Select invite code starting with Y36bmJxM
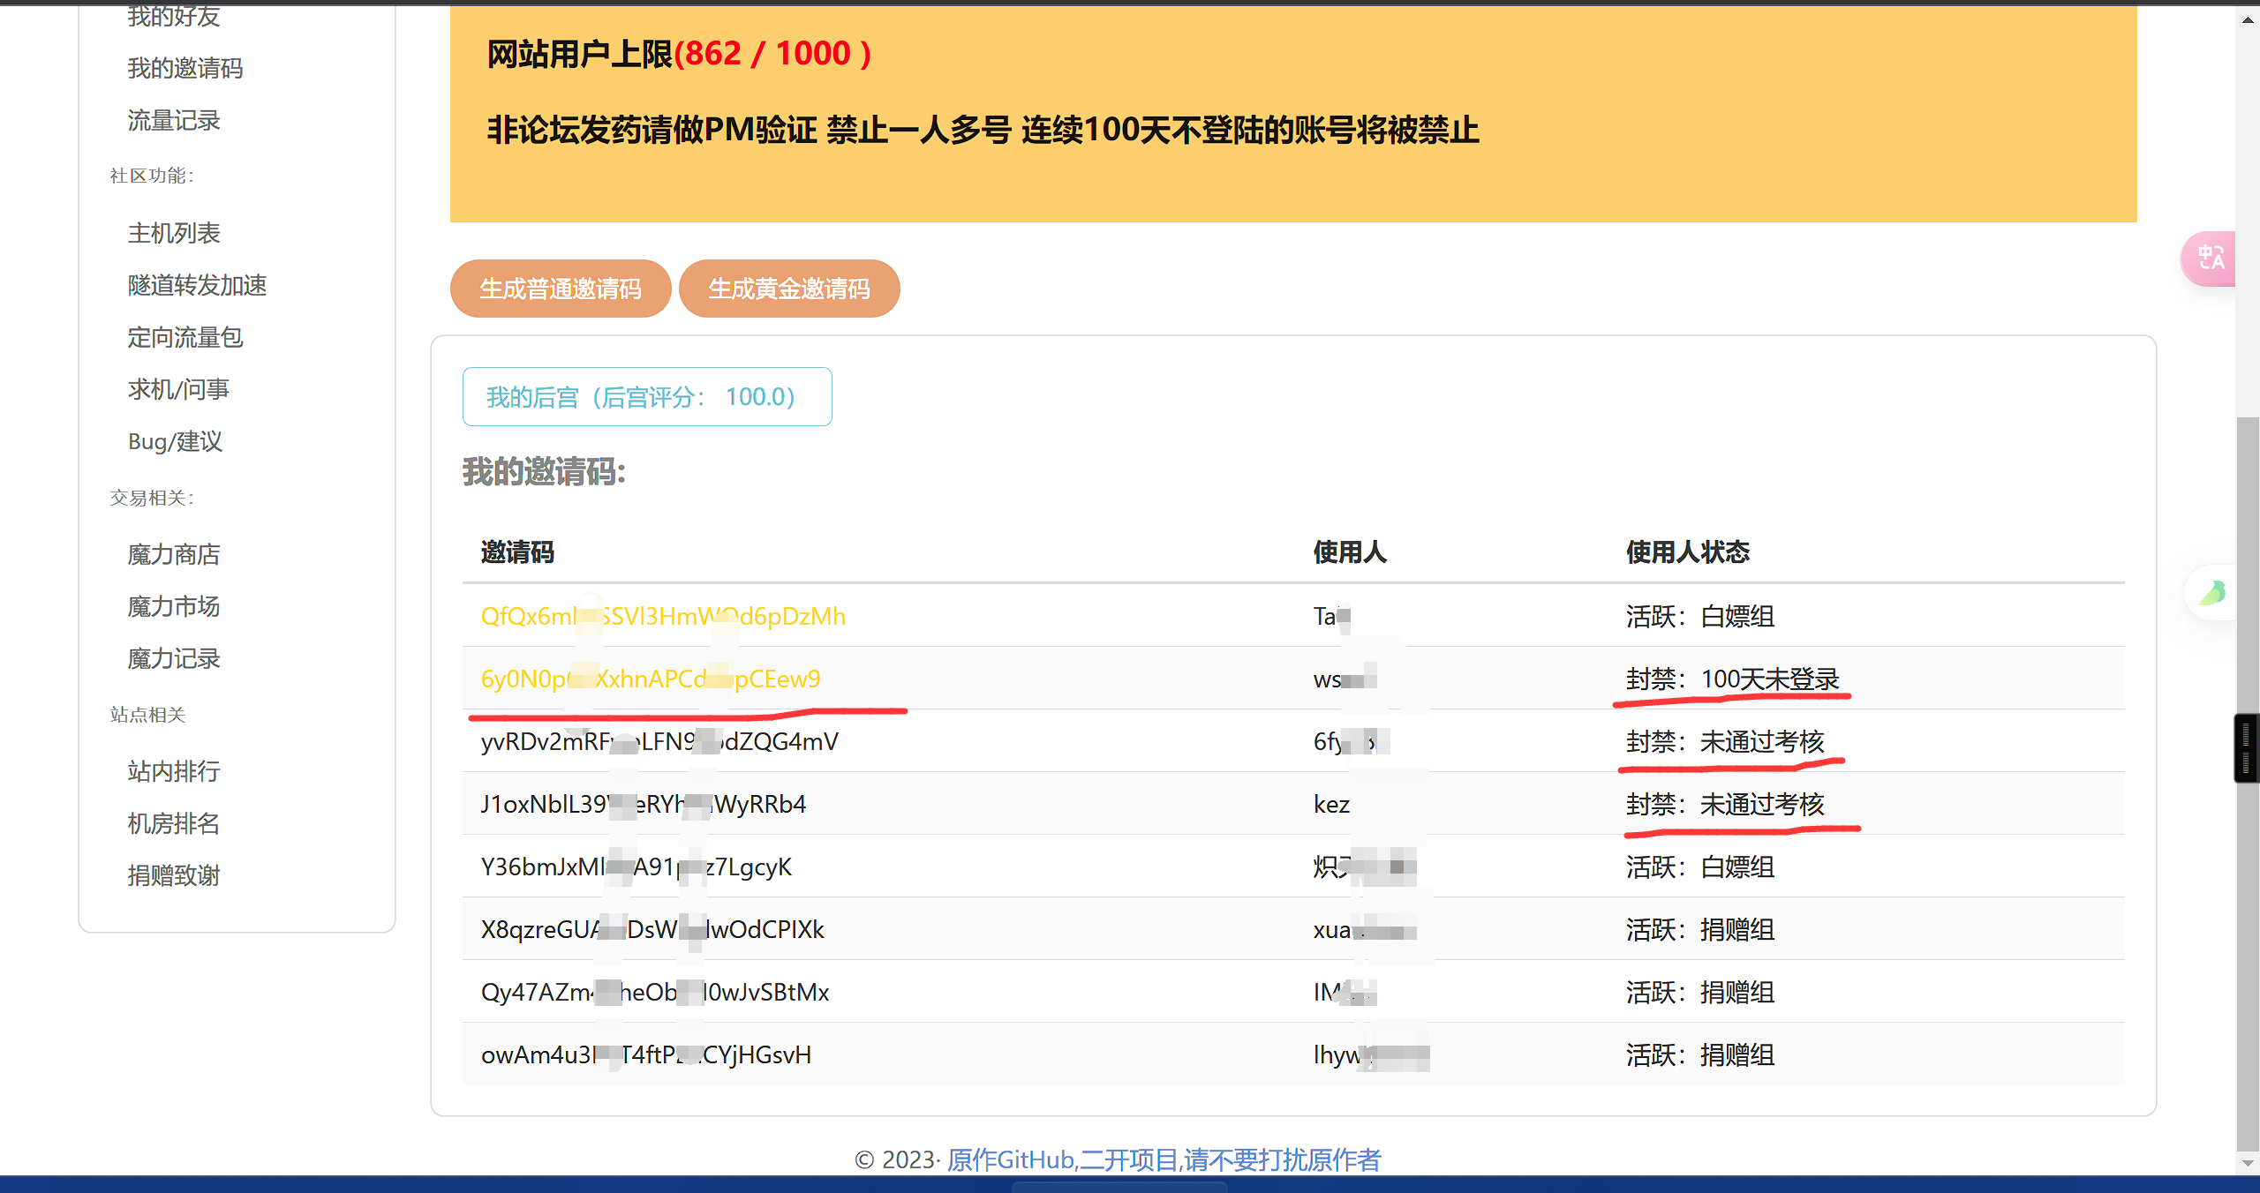The width and height of the screenshot is (2260, 1193). 637,867
